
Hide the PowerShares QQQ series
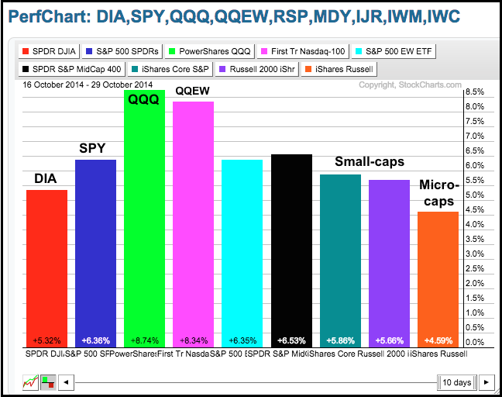(209, 52)
